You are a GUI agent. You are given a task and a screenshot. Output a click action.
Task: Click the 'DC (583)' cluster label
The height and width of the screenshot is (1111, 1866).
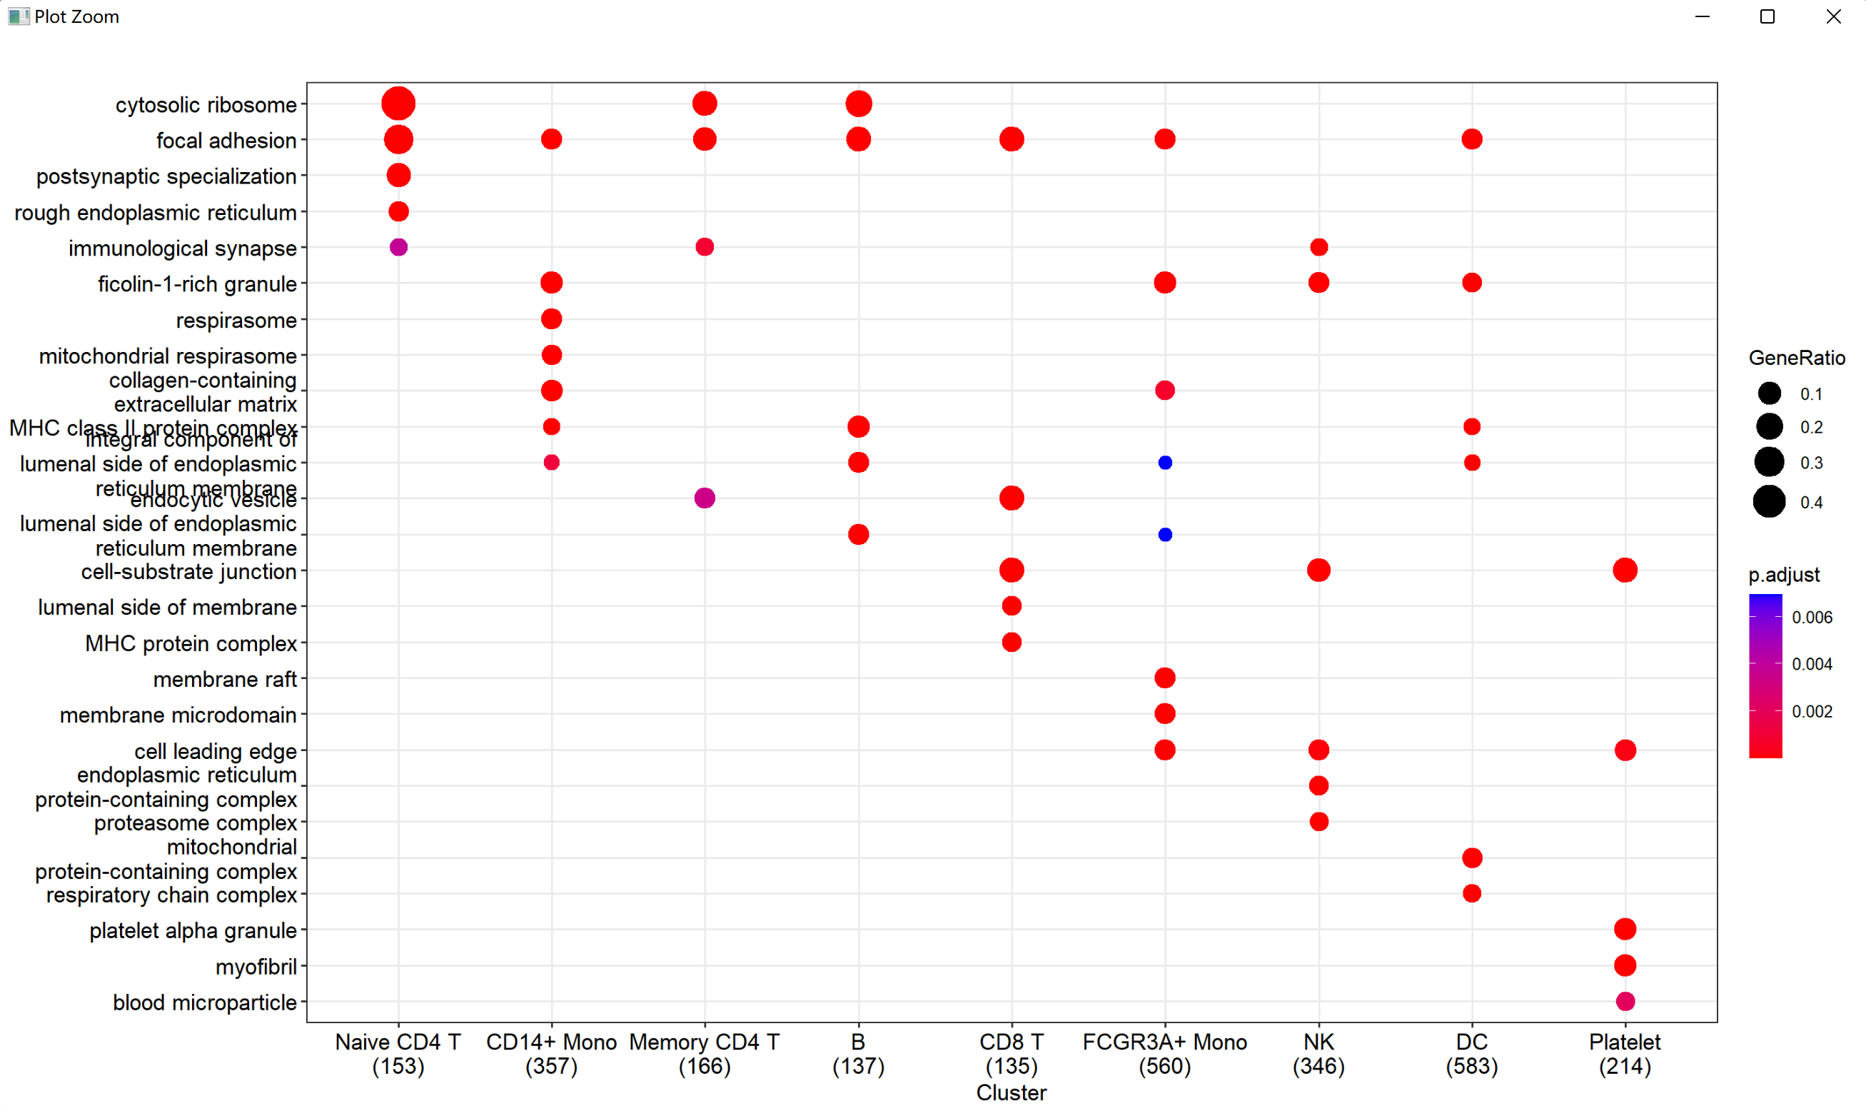(x=1471, y=1053)
